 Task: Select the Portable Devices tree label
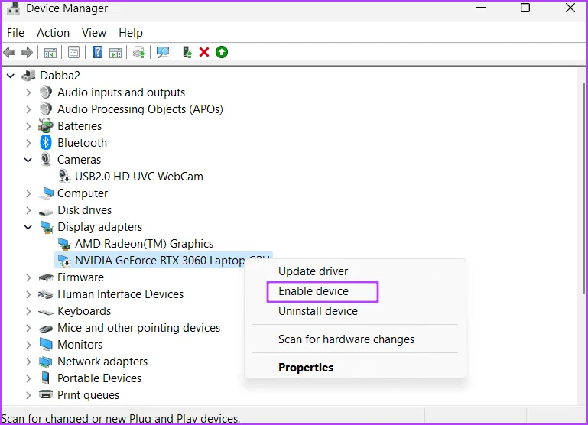[99, 378]
